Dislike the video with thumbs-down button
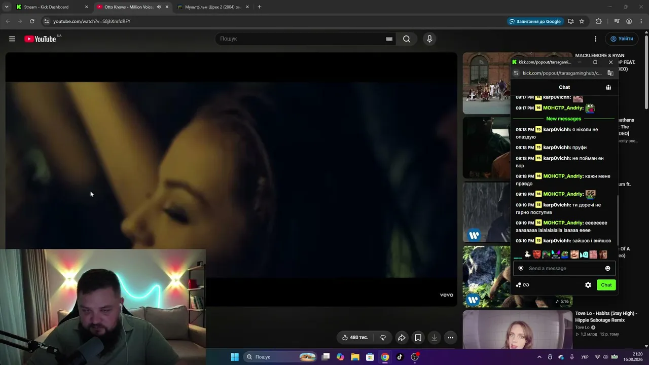The width and height of the screenshot is (649, 365). [x=383, y=338]
